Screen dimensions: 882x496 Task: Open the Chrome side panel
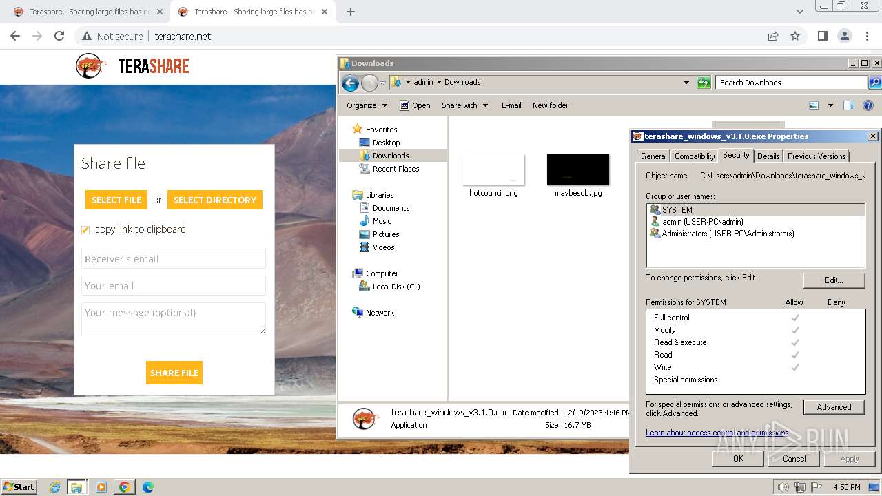[x=822, y=36]
